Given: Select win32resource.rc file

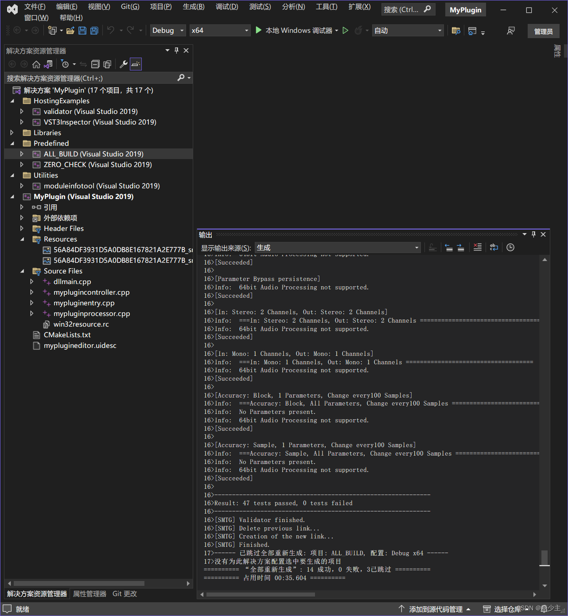Looking at the screenshot, I should pyautogui.click(x=81, y=324).
